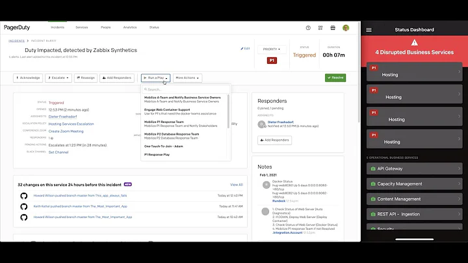Click the incident page vertical scrollbar

pos(359,73)
